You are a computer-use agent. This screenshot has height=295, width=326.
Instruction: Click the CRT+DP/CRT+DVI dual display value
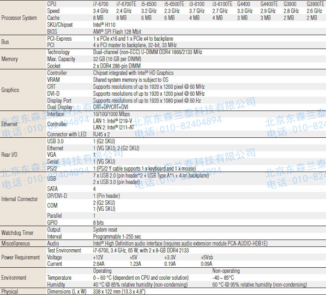tap(110, 107)
